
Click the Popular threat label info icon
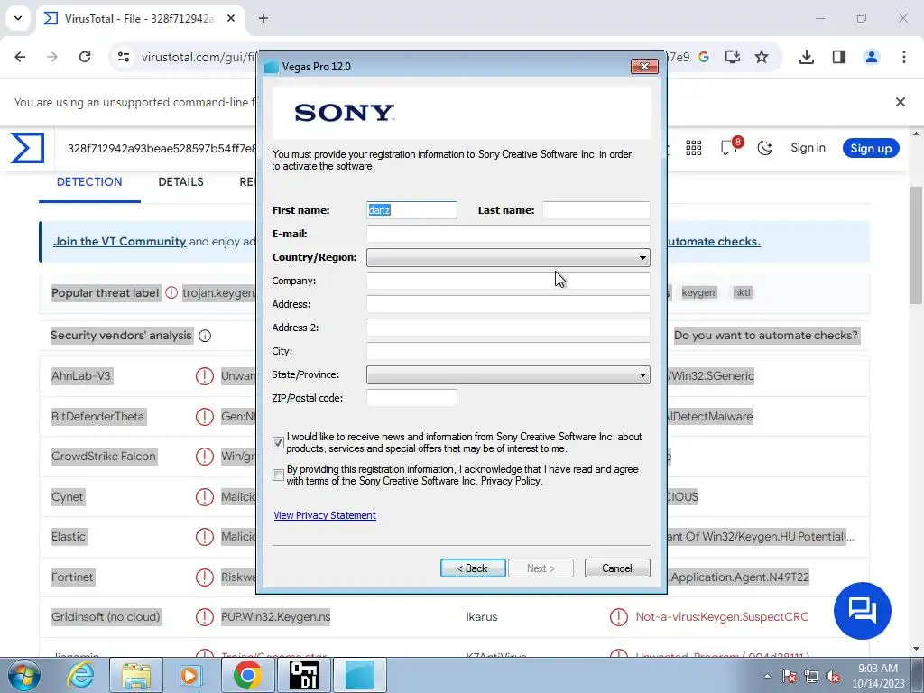coord(171,292)
